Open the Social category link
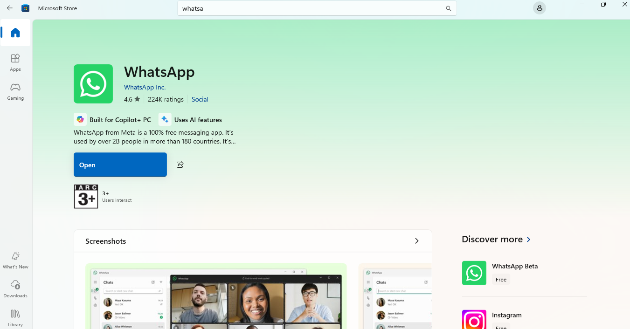Viewport: 630px width, 329px height. click(x=200, y=99)
